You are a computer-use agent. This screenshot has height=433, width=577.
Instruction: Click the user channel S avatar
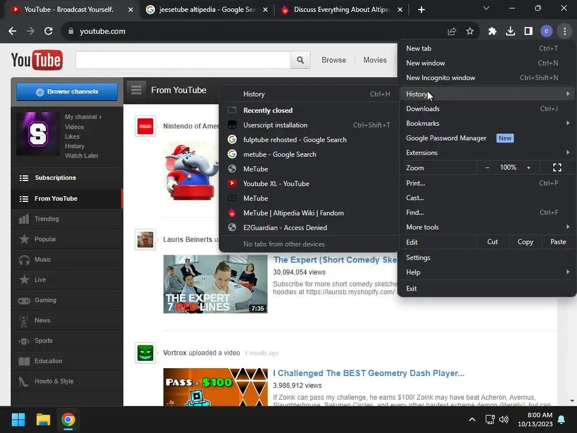tap(38, 134)
